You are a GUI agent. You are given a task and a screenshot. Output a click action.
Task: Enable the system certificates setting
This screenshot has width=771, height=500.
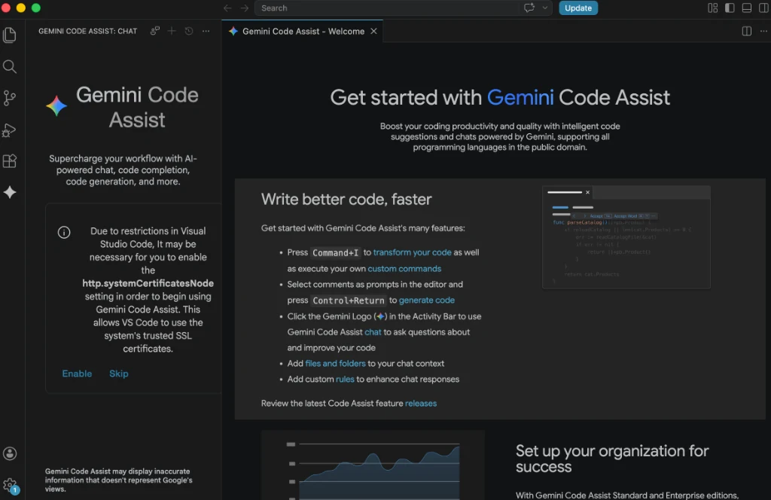[x=77, y=373]
